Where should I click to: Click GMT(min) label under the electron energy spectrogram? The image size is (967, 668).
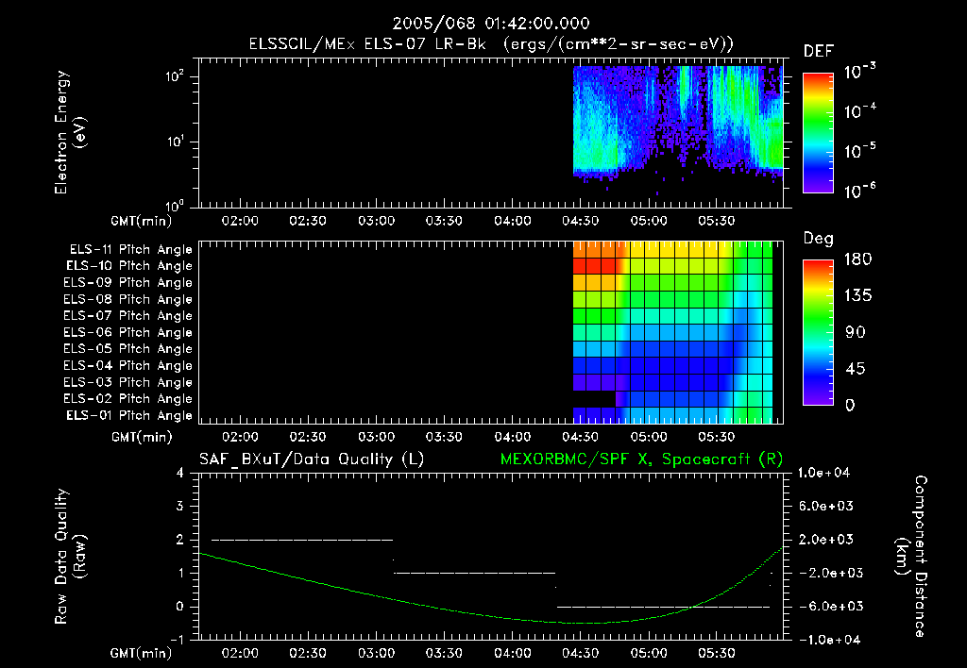pyautogui.click(x=142, y=221)
